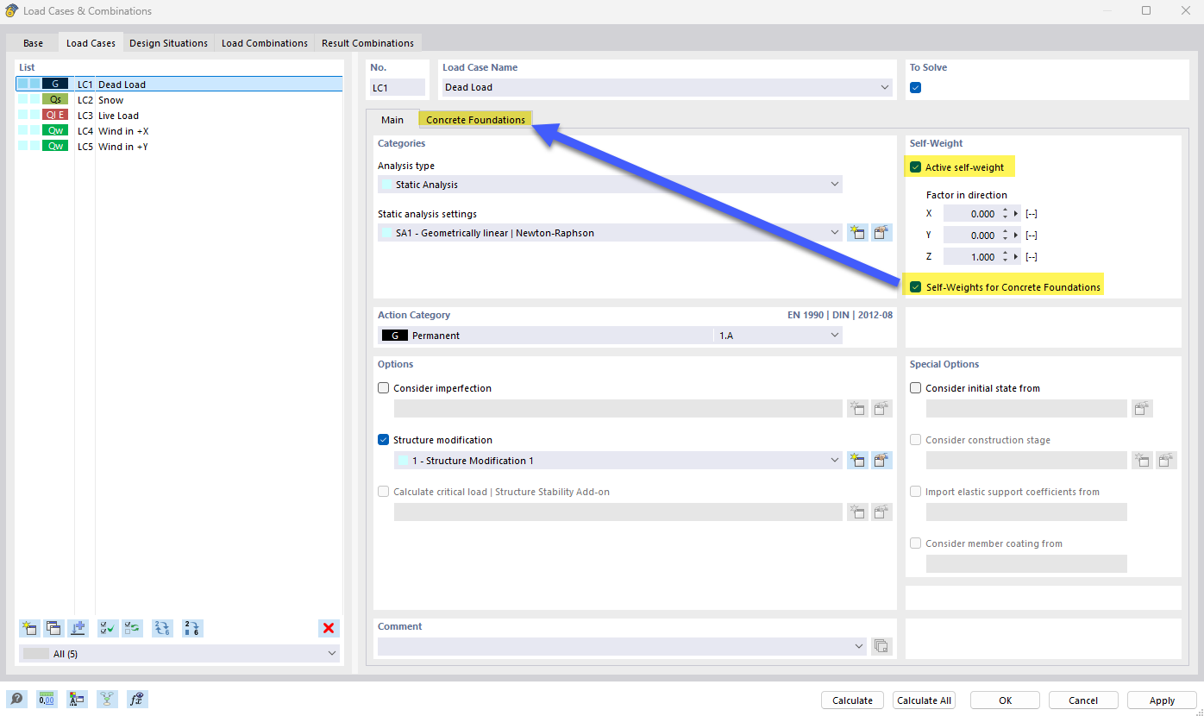The width and height of the screenshot is (1204, 716).
Task: Create a new load case icon in list toolbar
Action: point(29,628)
